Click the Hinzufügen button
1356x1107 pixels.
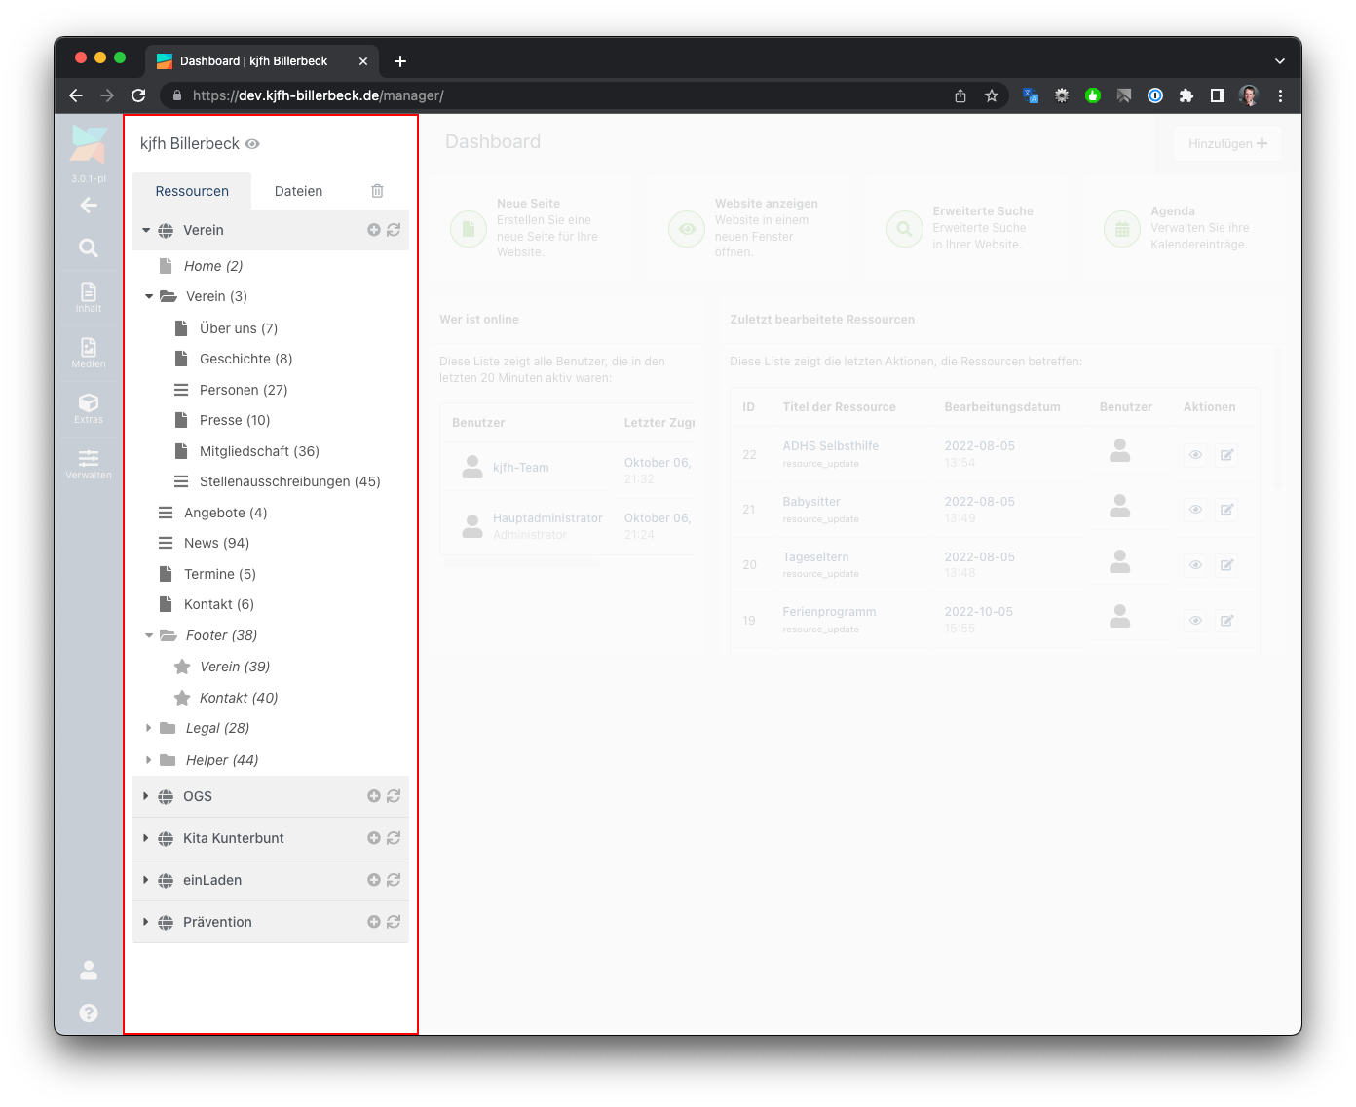[1226, 143]
